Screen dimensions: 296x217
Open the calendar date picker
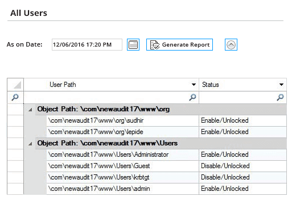click(x=133, y=45)
